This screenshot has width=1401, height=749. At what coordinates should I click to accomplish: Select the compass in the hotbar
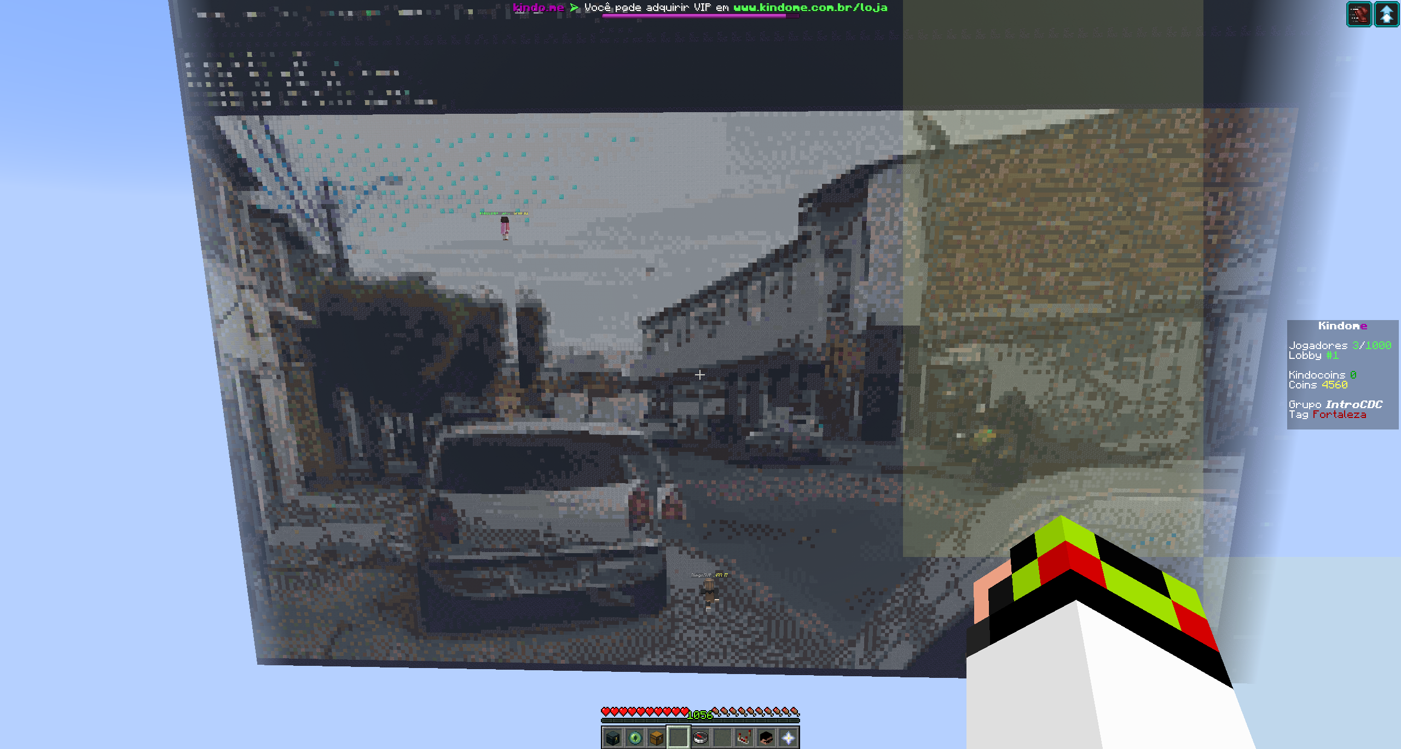(x=700, y=738)
